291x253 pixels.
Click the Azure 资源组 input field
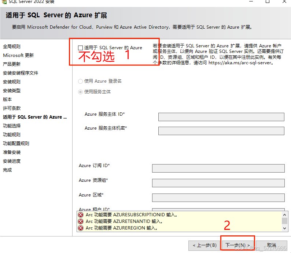tap(218, 183)
